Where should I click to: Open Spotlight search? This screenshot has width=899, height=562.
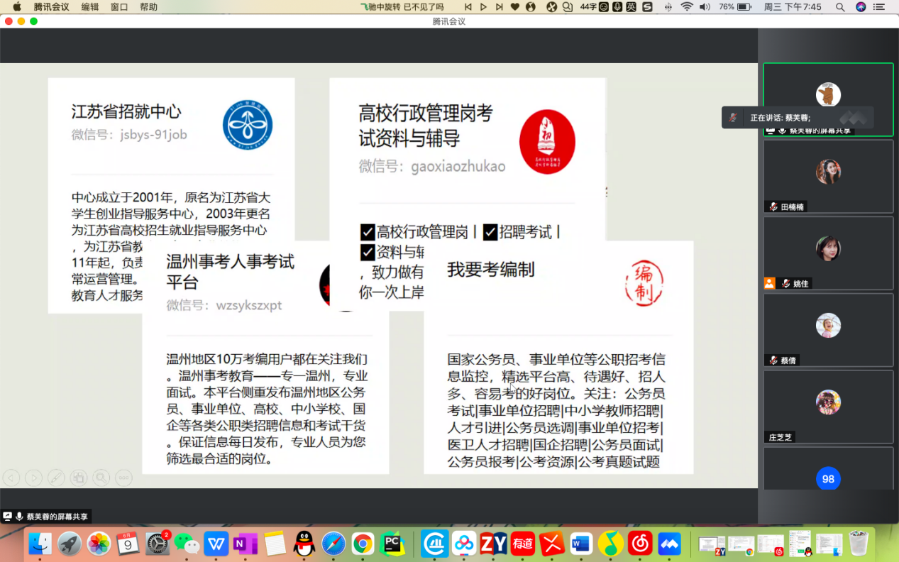[x=840, y=7]
